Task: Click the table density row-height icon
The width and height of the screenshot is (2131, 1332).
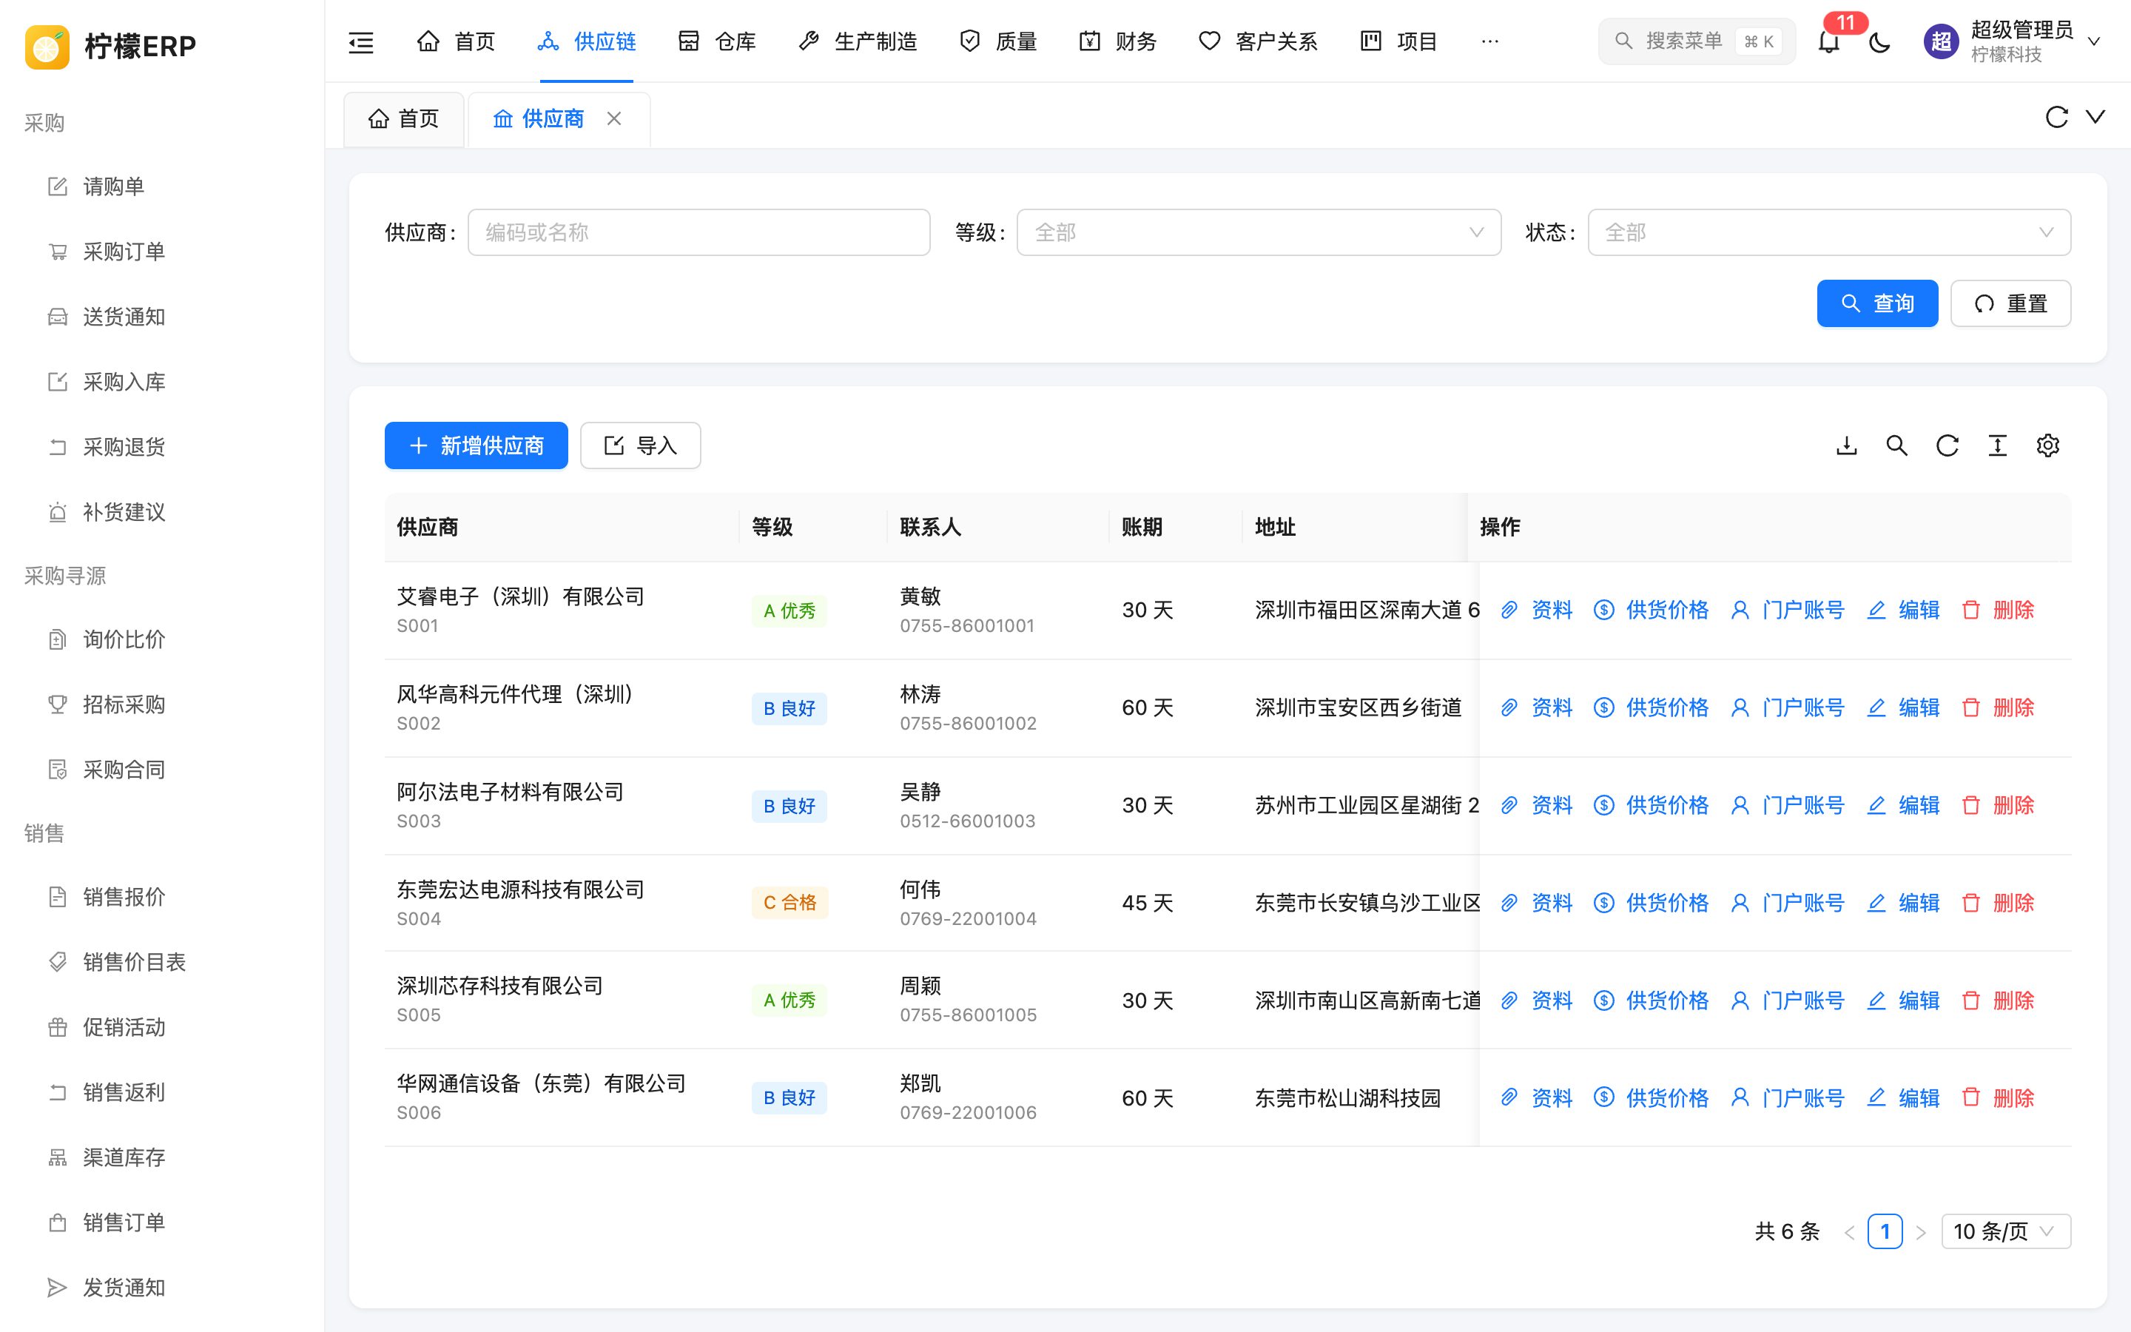Action: (1997, 445)
